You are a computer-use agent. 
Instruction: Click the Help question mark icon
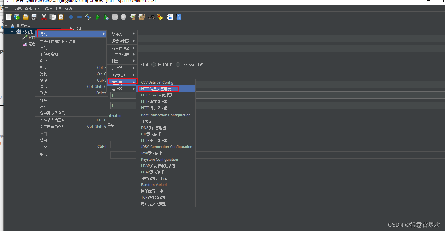pyautogui.click(x=179, y=17)
